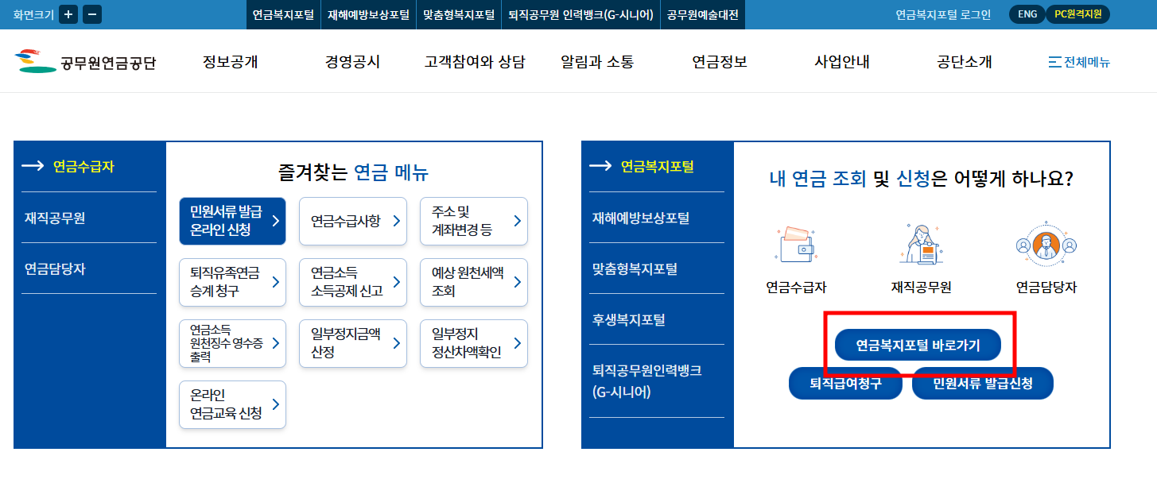Open 예상 원천세액 조회 tile
Viewport: 1157px width, 479px height.
(x=474, y=282)
